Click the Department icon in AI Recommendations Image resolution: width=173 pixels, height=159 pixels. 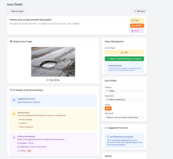19,147
